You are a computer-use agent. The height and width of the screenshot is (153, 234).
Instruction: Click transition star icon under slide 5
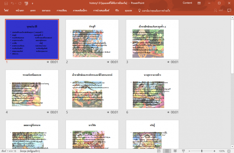point(108,112)
